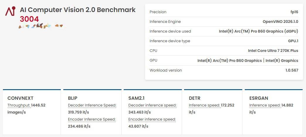Click the AI Computer Vision 2.0 Benchmark title
The height and width of the screenshot is (137, 306).
(78, 10)
